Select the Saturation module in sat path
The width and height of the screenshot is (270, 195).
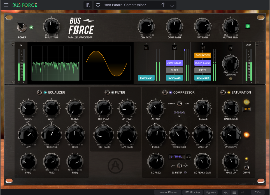coord(203,55)
